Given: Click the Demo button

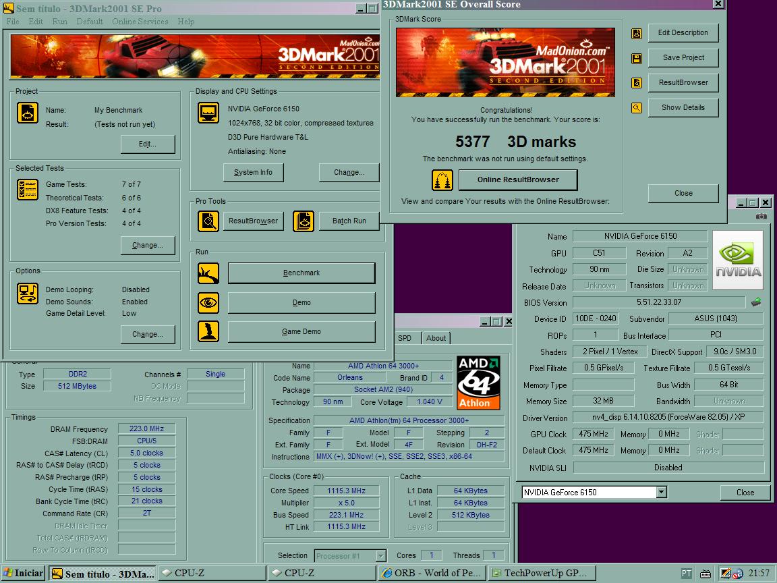Looking at the screenshot, I should [x=301, y=302].
